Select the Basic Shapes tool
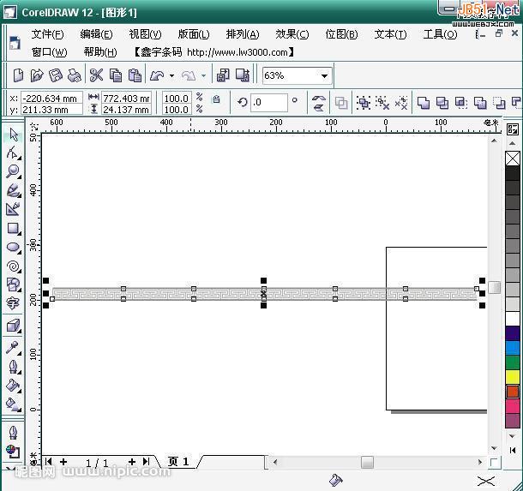The height and width of the screenshot is (491, 523). click(x=14, y=285)
